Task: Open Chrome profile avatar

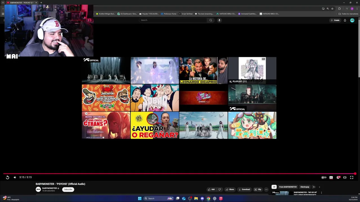Action: 352,9
